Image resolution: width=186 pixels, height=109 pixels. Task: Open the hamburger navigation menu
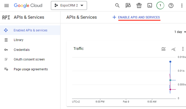coord(7,5)
